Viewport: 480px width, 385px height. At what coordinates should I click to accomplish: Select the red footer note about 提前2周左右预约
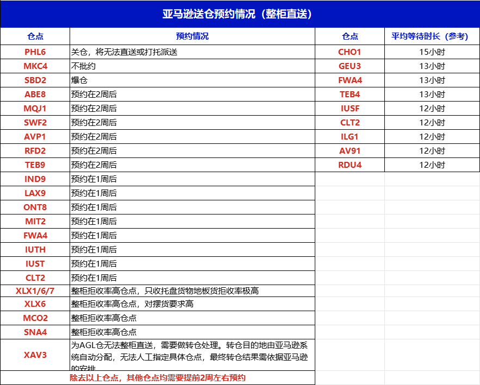pos(158,377)
